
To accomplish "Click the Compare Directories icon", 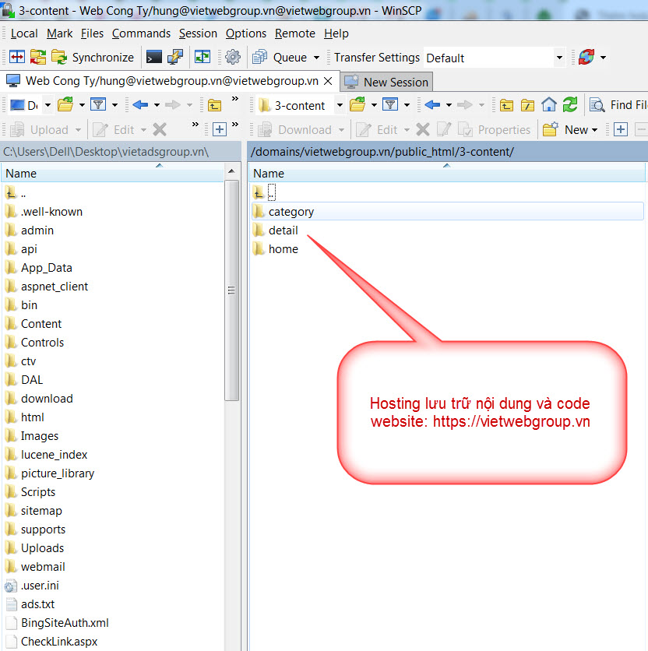I will 17,58.
